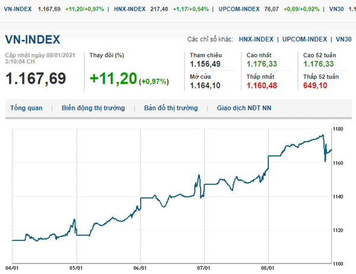Click the Tham chiếu value 1.156,49

205,64
